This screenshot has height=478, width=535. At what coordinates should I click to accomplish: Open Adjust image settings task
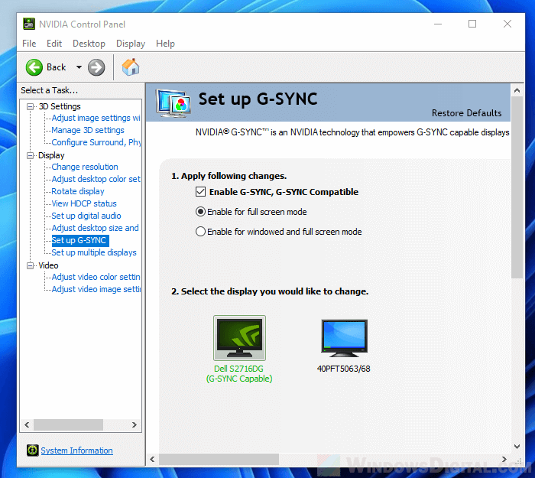click(x=96, y=118)
